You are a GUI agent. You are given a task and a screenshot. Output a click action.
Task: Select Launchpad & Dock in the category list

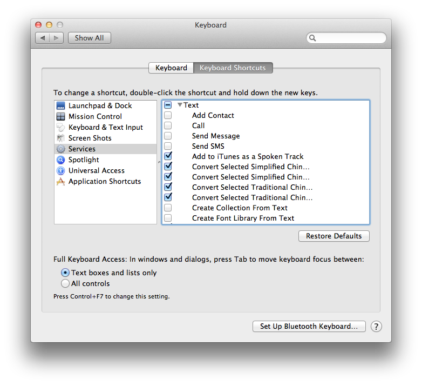tap(106, 105)
